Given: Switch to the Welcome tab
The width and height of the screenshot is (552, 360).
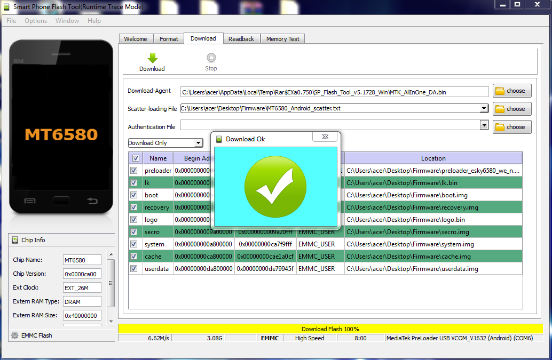Looking at the screenshot, I should (x=136, y=39).
